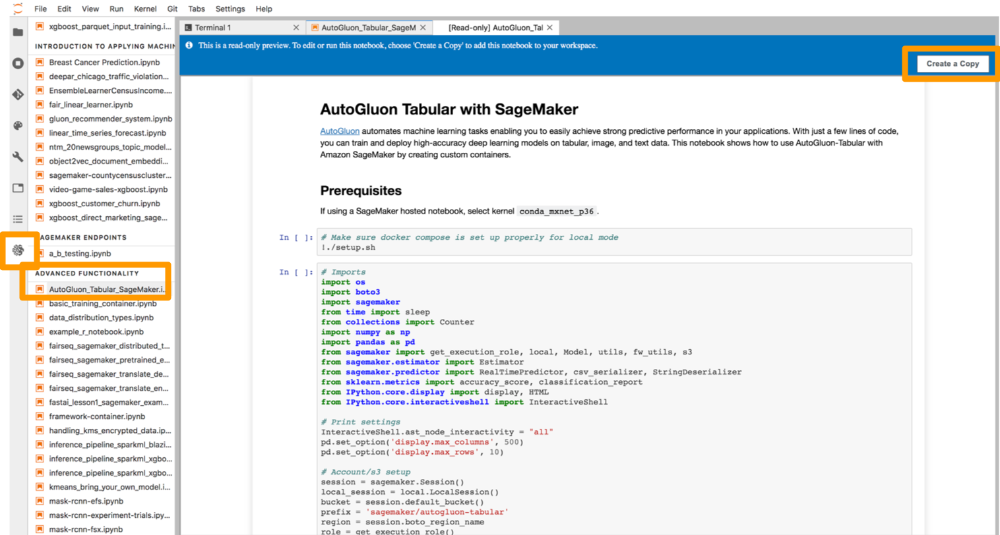Click the notebook icon beside fair_linear_learner.ipynb
The image size is (1000, 535).
click(40, 104)
